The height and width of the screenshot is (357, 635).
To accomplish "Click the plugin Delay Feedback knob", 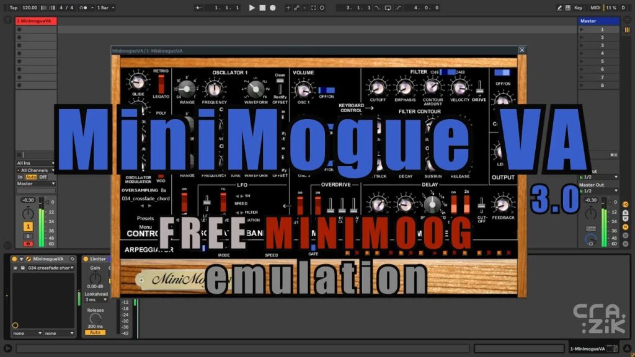I will pyautogui.click(x=503, y=205).
